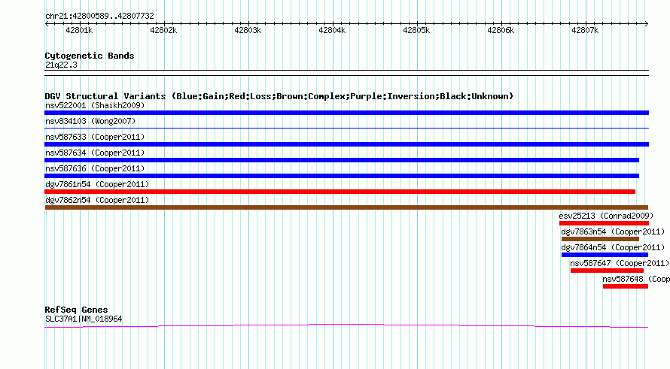Click the blue bar under nsv587633
The image size is (670, 369).
coord(346,144)
